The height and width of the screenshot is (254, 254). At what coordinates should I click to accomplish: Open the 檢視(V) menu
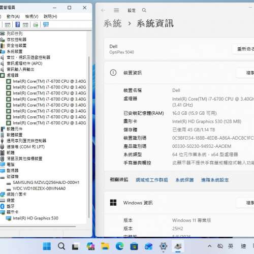tap(31, 16)
